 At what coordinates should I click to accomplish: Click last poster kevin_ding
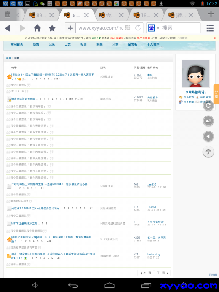[x=154, y=254]
